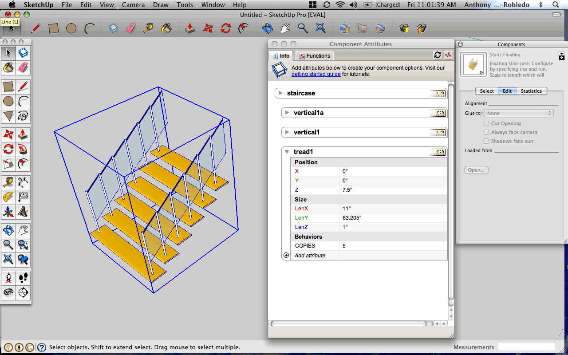Open the Glue to dropdown

tap(518, 113)
